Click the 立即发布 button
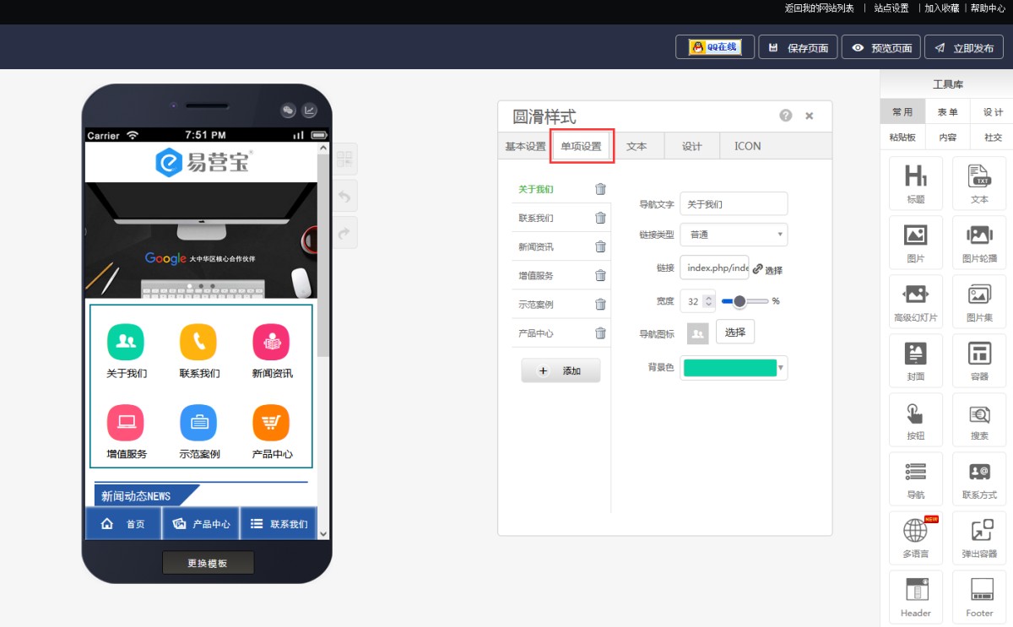 pos(964,47)
